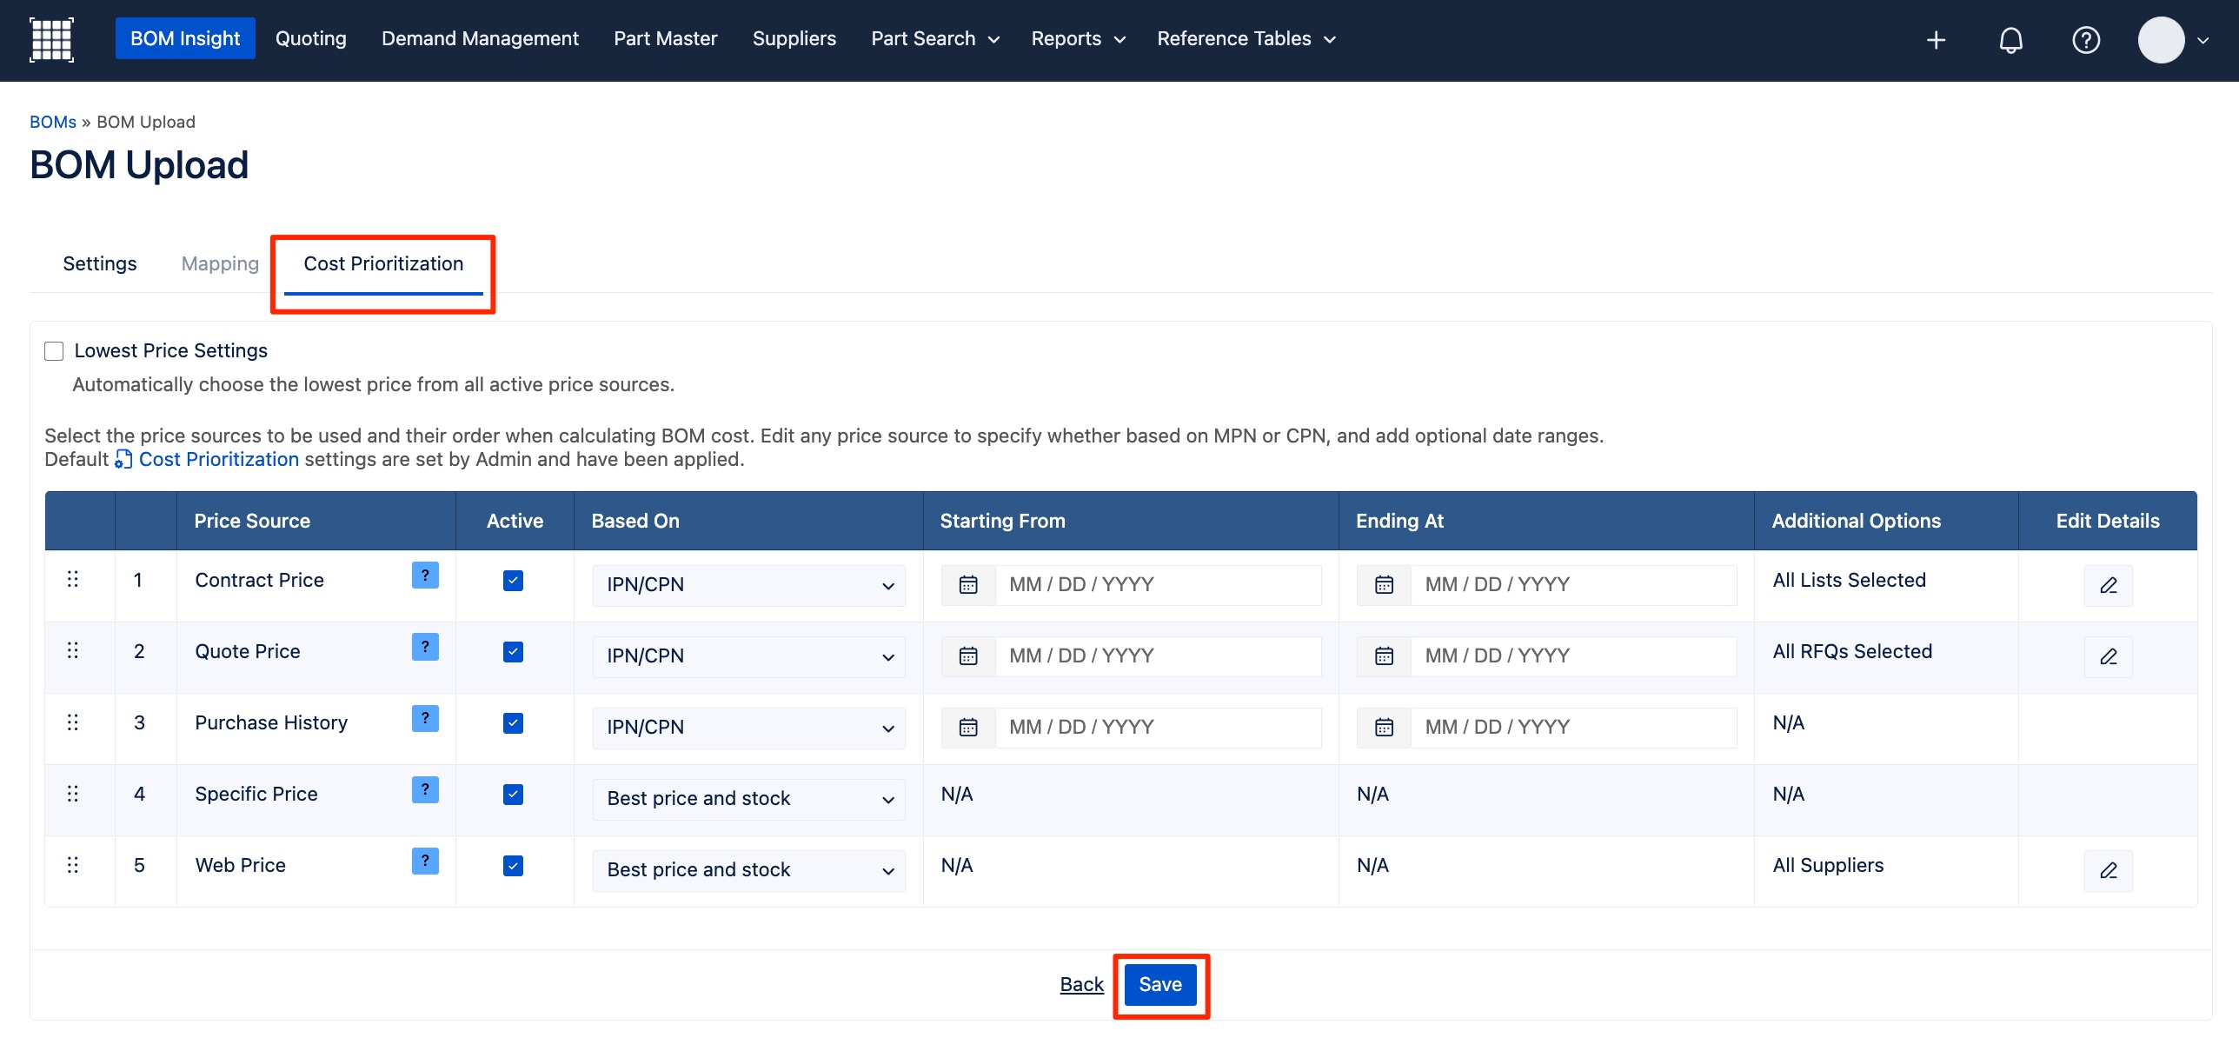Uncheck Active checkbox for Contract Price
The width and height of the screenshot is (2239, 1038).
(x=514, y=581)
